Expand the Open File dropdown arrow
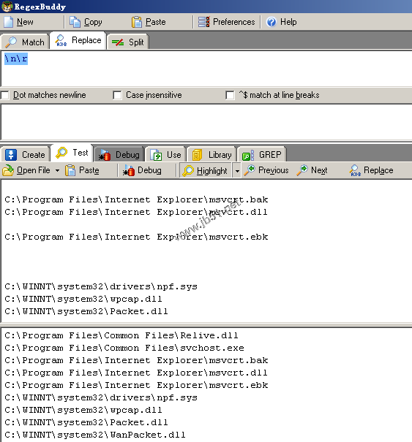This screenshot has width=412, height=442. click(x=57, y=170)
